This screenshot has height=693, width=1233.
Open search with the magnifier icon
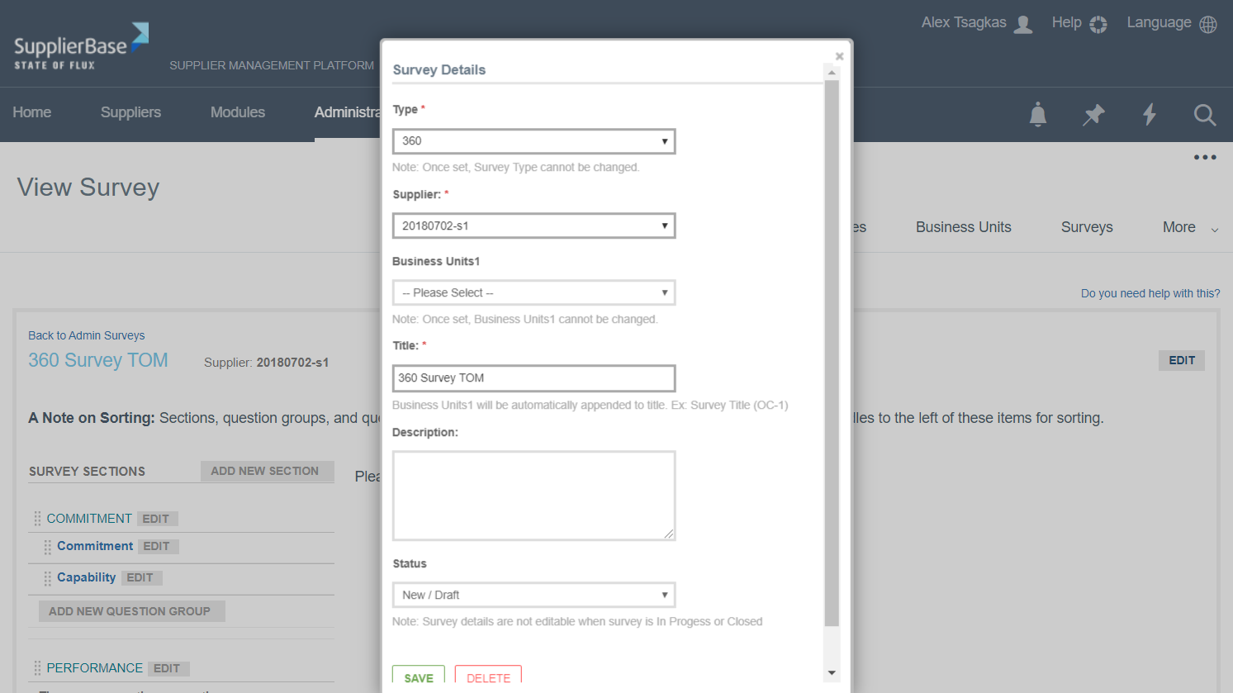(x=1205, y=115)
